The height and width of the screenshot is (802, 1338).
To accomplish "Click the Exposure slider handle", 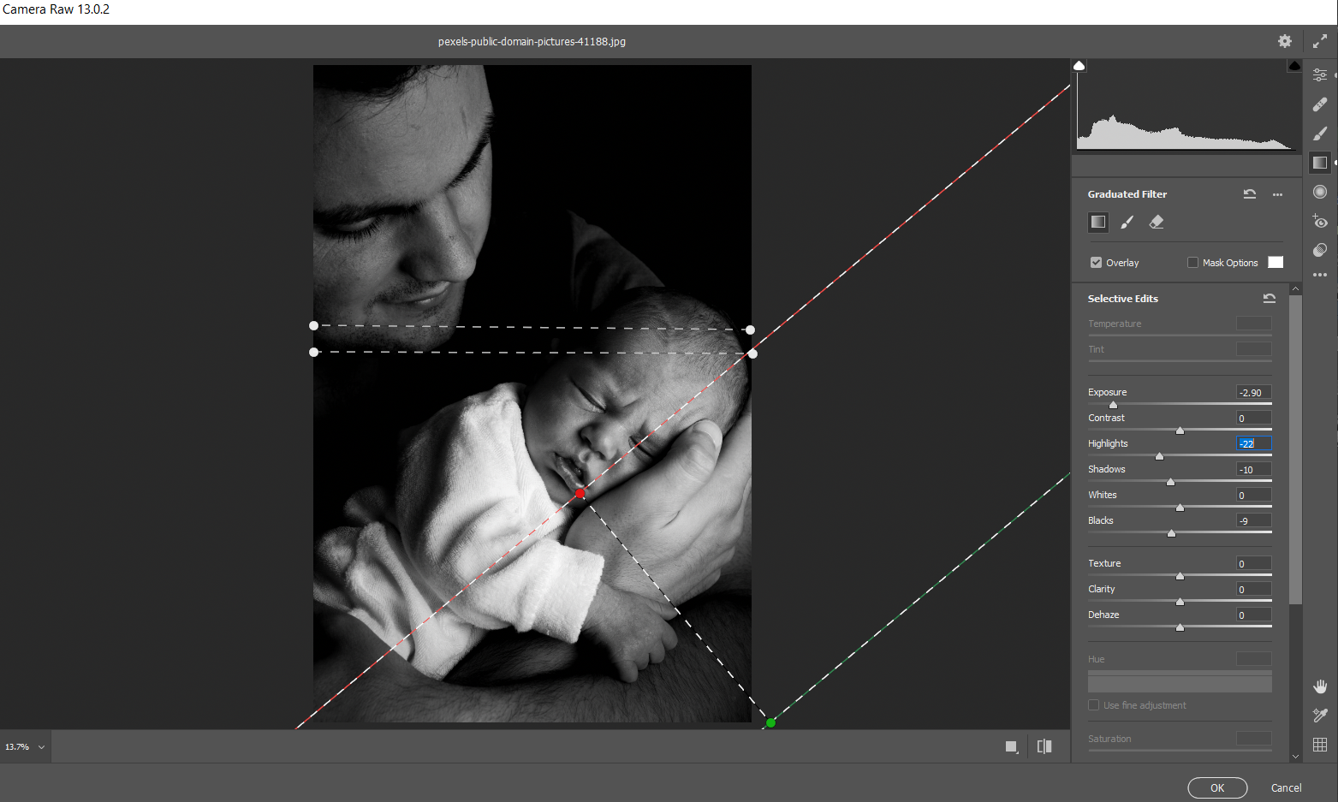I will click(x=1113, y=405).
